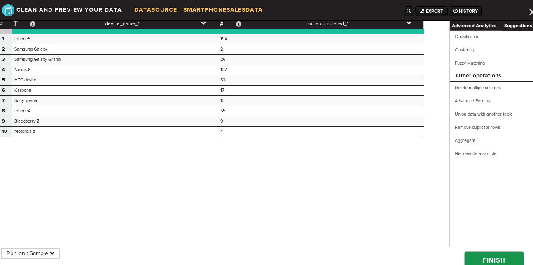The height and width of the screenshot is (265, 533).
Task: Click the value 53 cell
Action: pyautogui.click(x=321, y=80)
